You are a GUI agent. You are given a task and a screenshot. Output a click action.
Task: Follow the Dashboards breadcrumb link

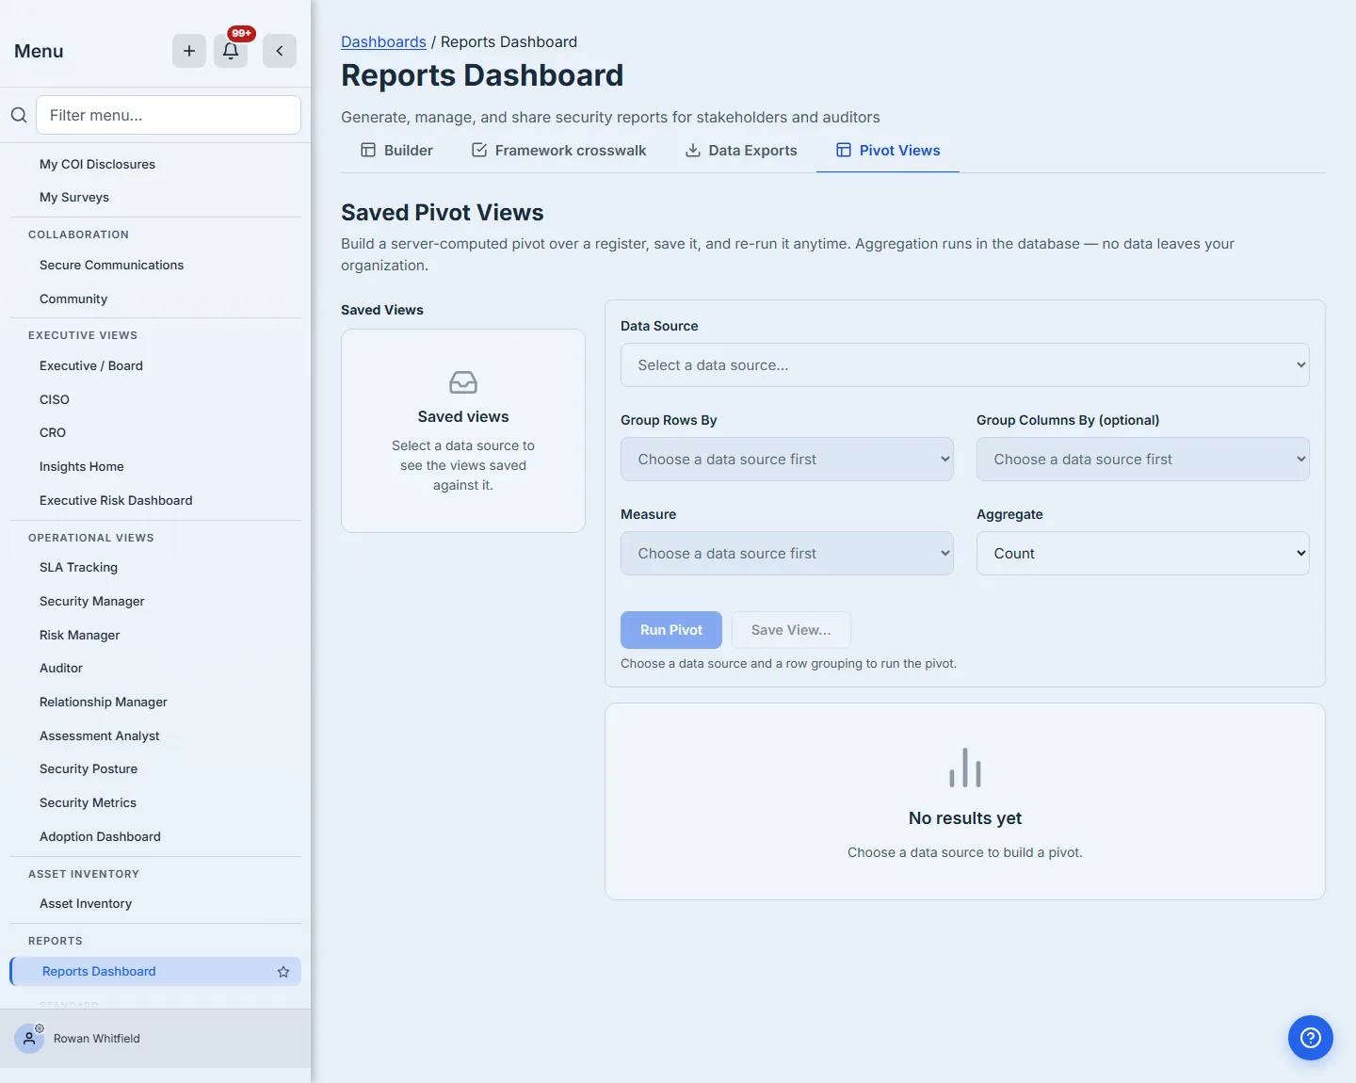pos(383,41)
